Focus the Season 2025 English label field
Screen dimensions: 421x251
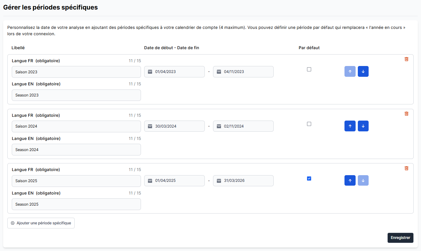(76, 204)
